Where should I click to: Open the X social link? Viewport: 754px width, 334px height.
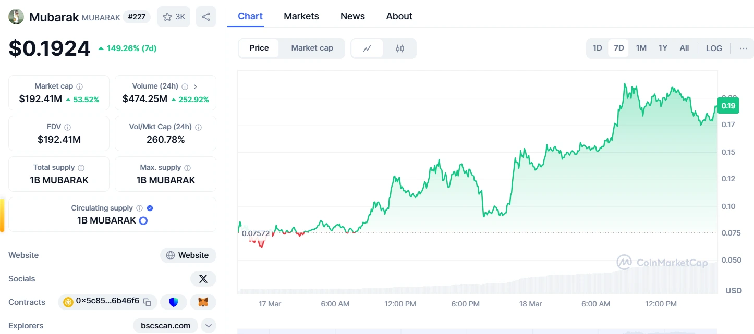tap(203, 279)
